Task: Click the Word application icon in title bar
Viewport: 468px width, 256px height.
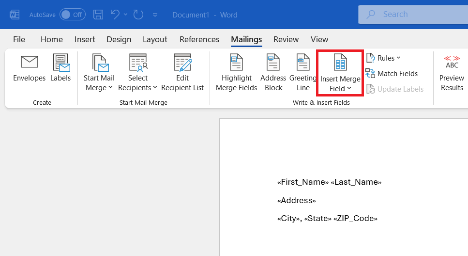Action: click(15, 15)
